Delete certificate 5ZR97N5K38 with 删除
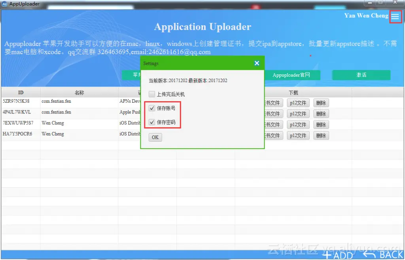The image size is (405, 260). click(x=321, y=103)
